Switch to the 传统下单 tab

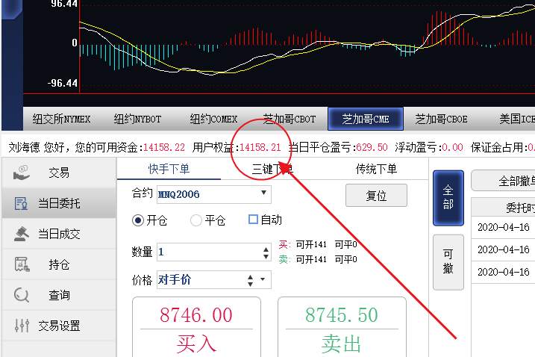point(376,169)
